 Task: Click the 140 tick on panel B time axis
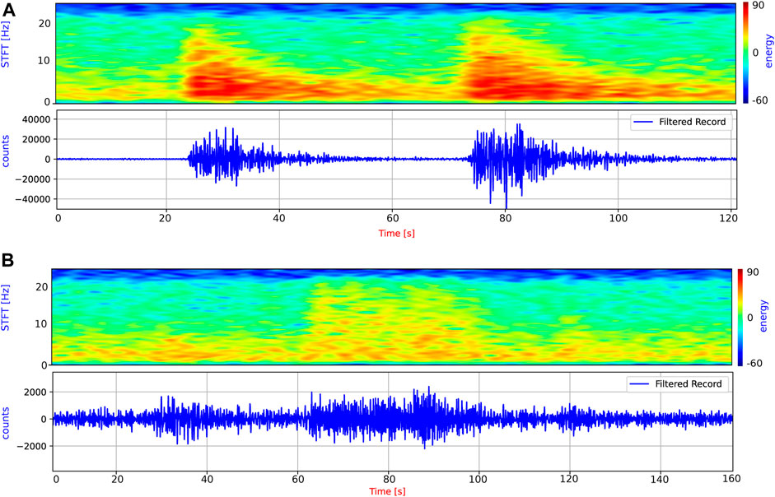660,479
